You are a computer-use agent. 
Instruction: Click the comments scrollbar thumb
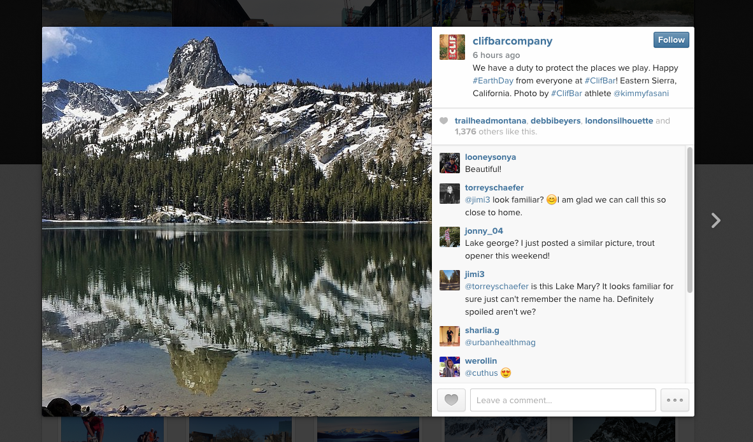(689, 220)
